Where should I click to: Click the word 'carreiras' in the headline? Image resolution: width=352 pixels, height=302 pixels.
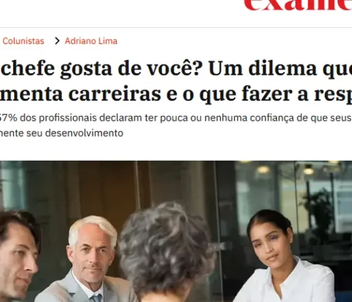(115, 94)
